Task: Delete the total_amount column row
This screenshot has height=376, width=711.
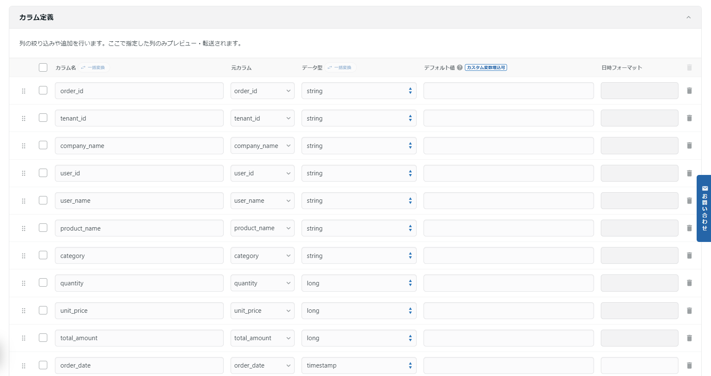Action: tap(689, 338)
